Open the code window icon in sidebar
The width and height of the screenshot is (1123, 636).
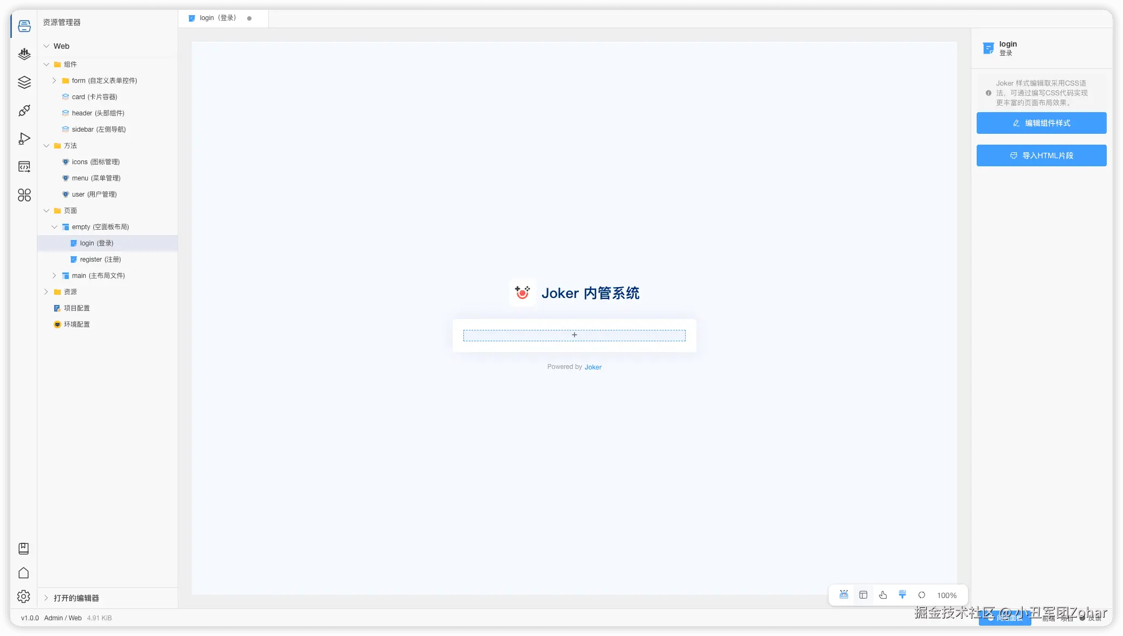tap(24, 167)
